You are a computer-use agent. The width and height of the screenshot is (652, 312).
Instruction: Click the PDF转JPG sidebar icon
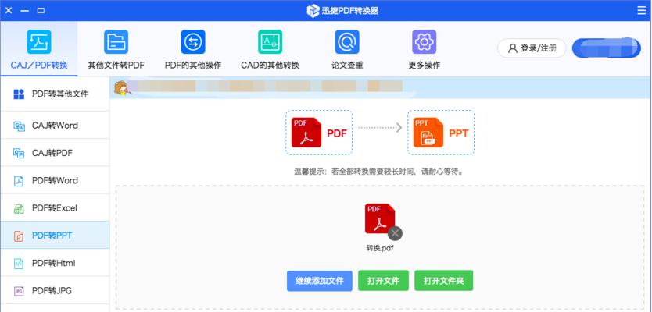click(19, 291)
